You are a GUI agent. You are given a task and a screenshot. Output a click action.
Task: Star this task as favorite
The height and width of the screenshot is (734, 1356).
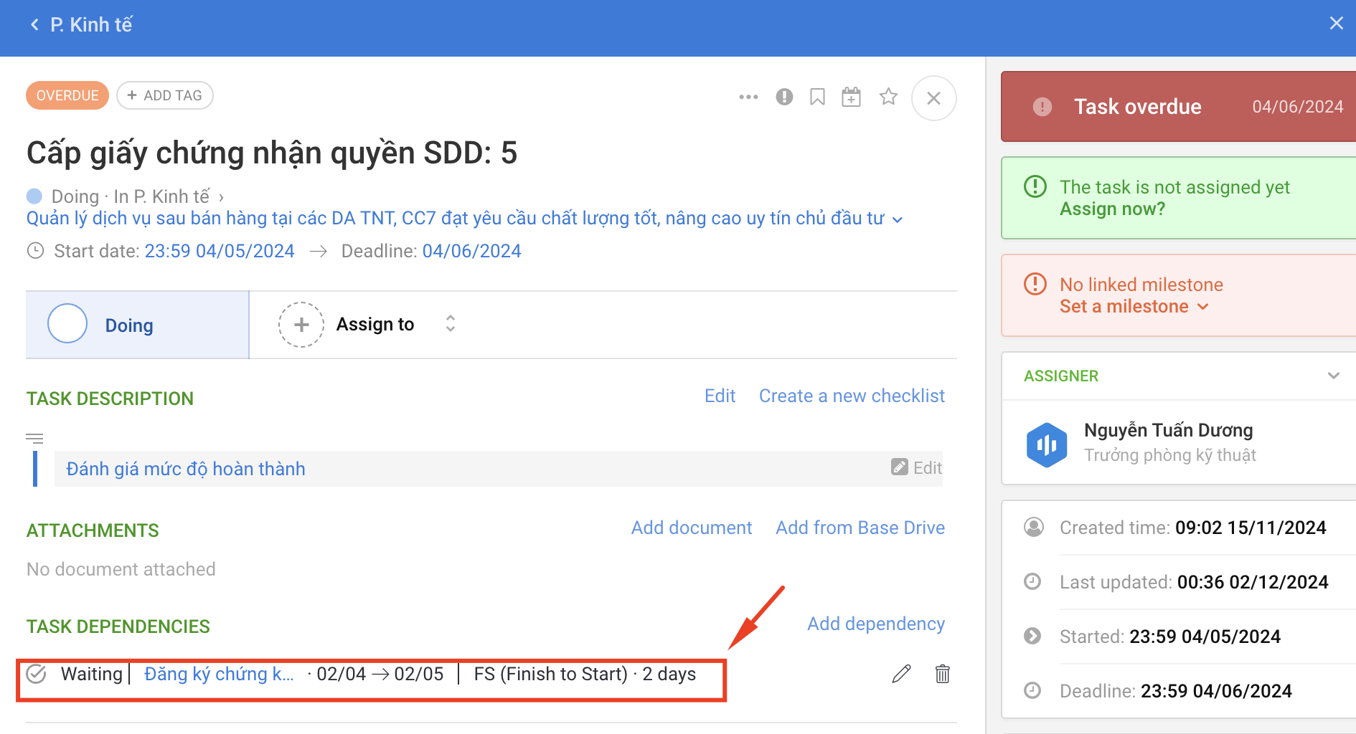888,96
